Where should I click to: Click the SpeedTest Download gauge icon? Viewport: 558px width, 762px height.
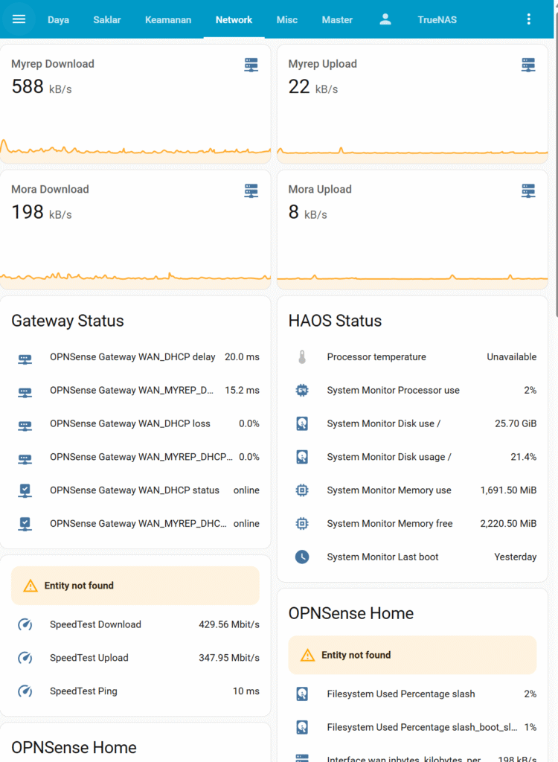[x=25, y=624]
